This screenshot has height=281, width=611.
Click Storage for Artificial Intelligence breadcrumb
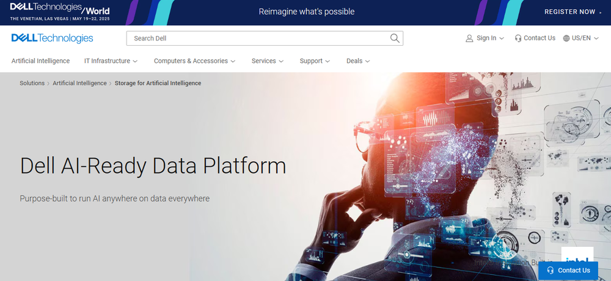point(158,83)
